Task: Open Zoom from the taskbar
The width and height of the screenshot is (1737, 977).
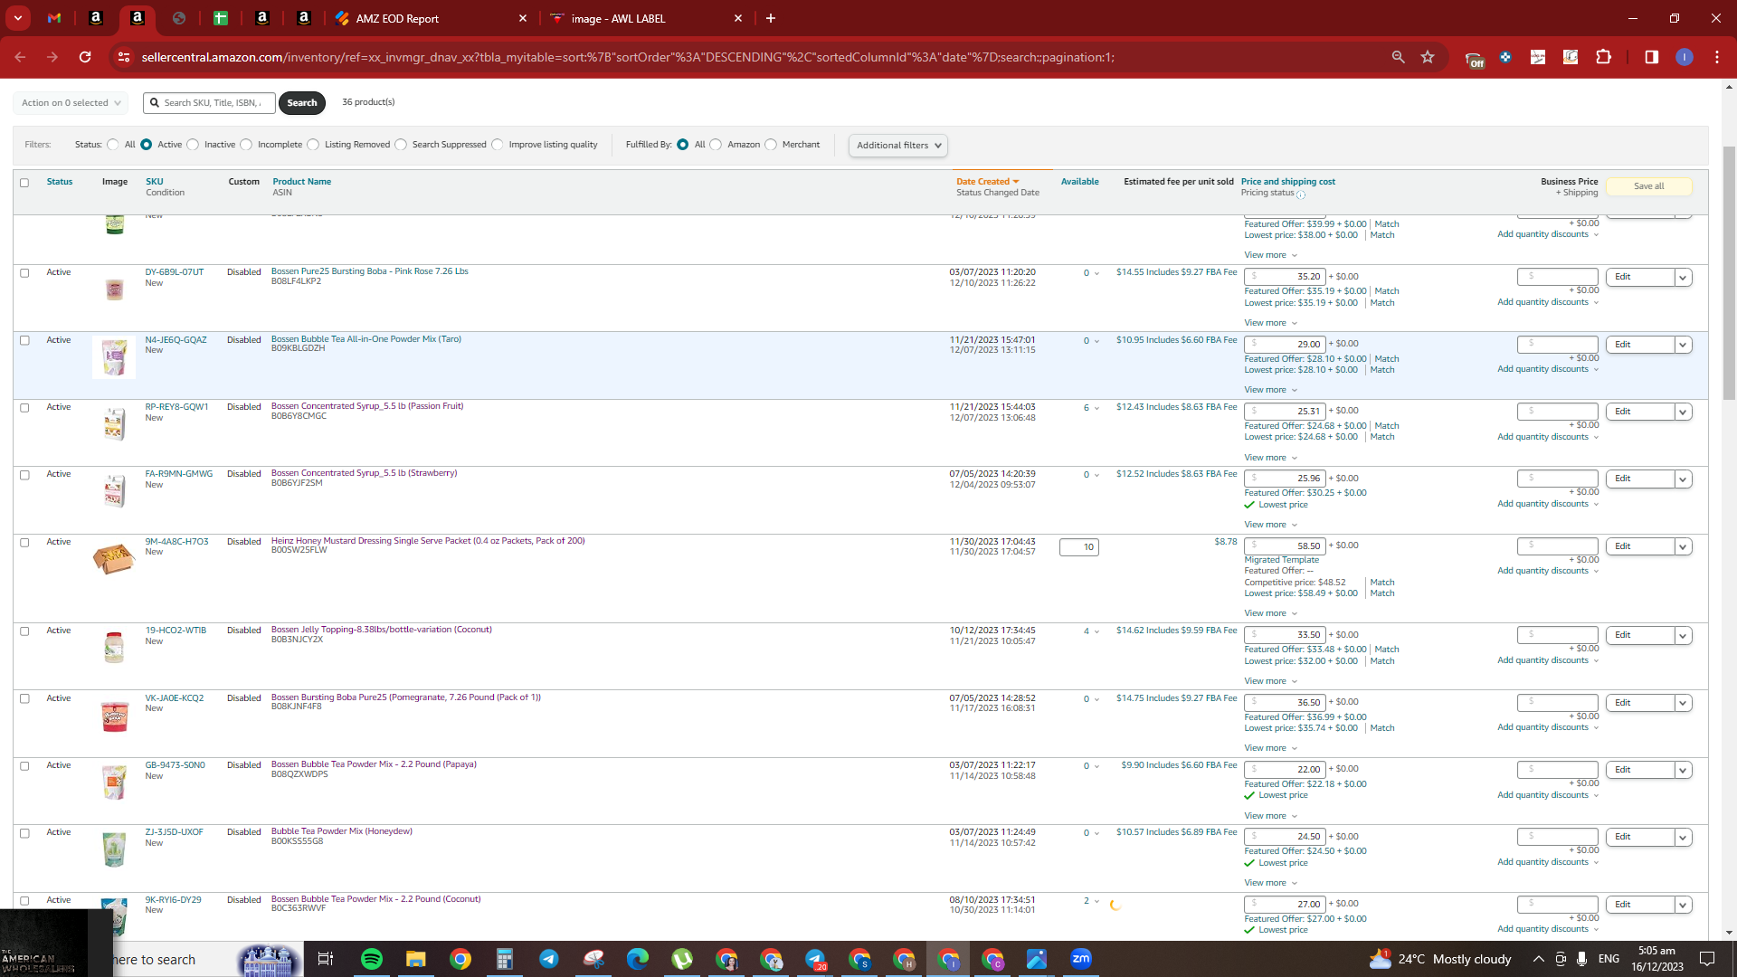Action: point(1081,959)
